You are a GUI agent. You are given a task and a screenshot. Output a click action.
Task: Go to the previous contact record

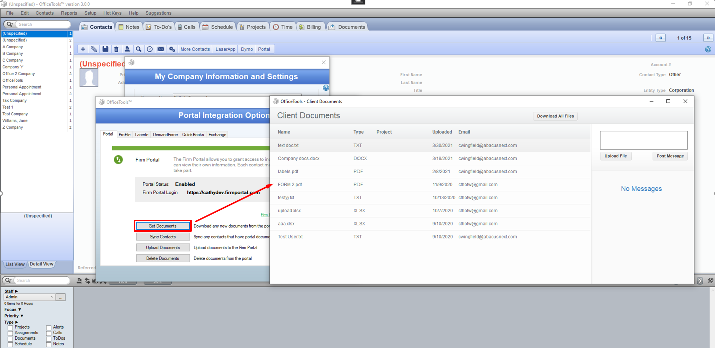click(661, 38)
